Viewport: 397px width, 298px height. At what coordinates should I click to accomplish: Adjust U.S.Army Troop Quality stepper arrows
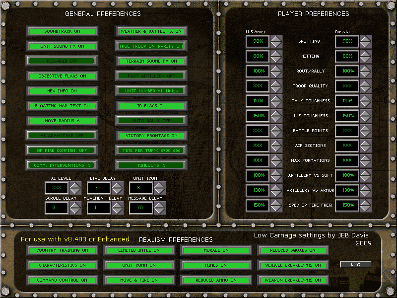(276, 86)
